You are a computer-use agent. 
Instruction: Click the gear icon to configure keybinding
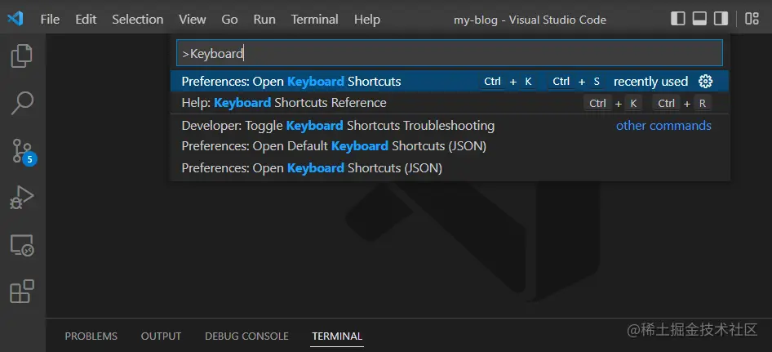(706, 82)
